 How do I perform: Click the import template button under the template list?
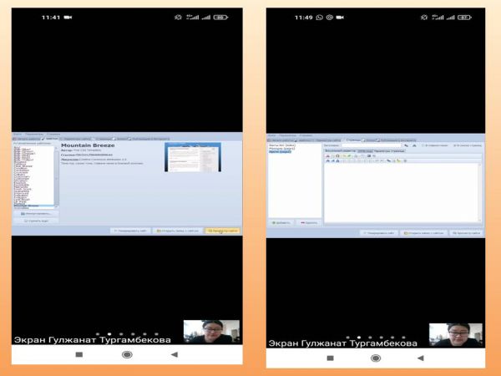point(35,214)
